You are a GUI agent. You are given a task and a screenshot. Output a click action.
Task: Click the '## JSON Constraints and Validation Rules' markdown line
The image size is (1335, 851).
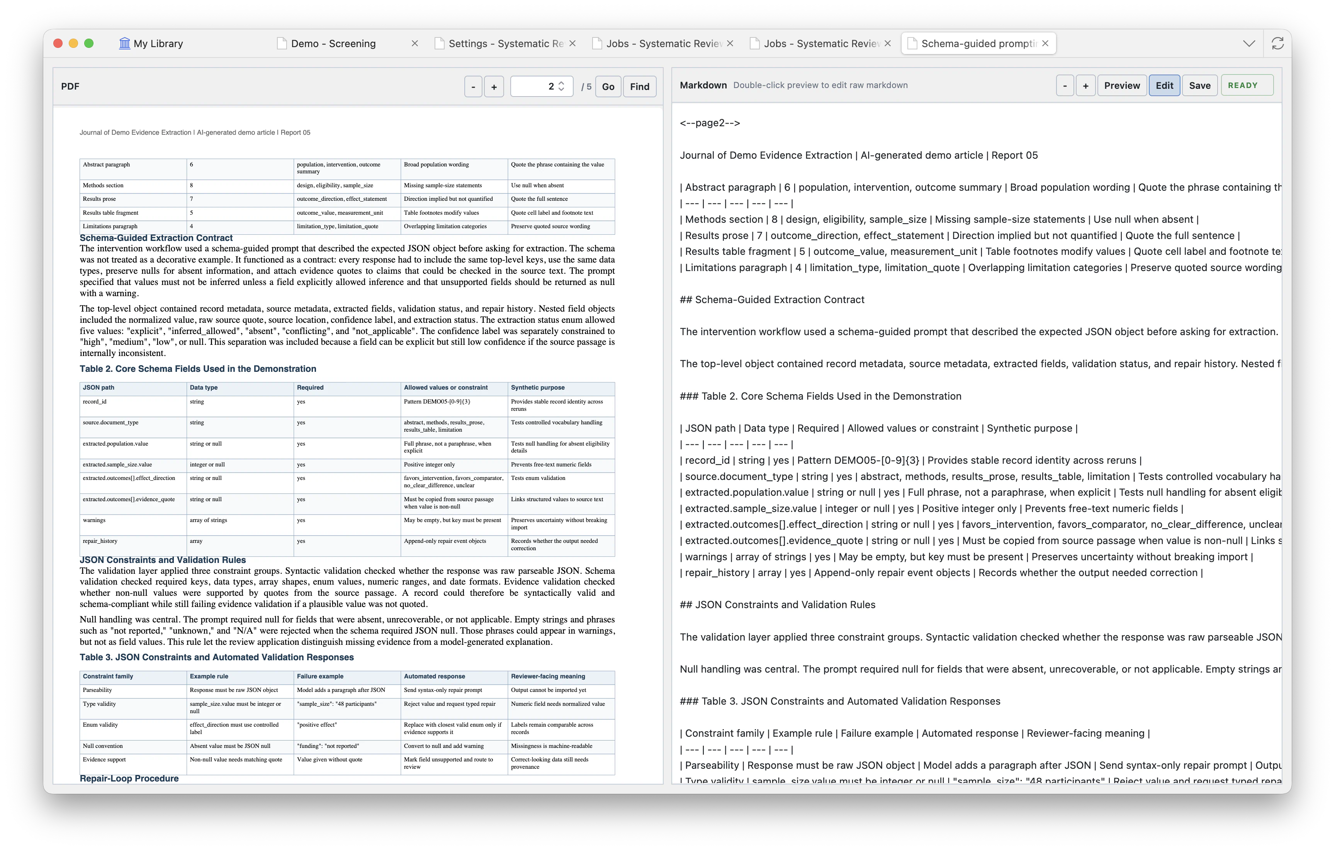pyautogui.click(x=777, y=604)
